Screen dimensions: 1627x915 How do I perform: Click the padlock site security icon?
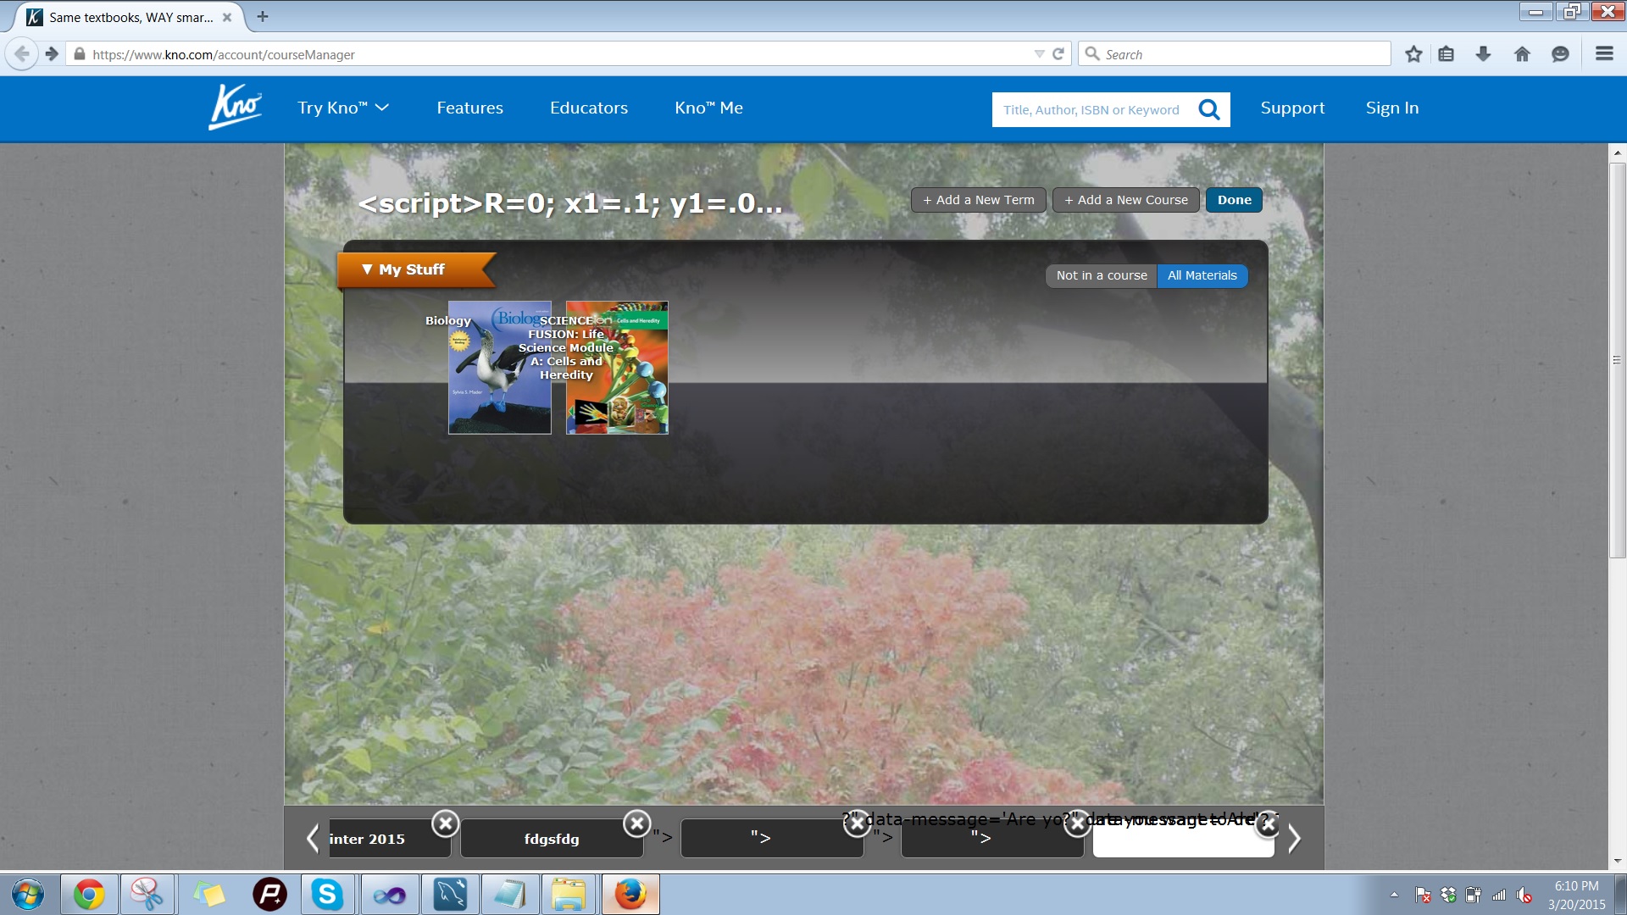point(80,54)
